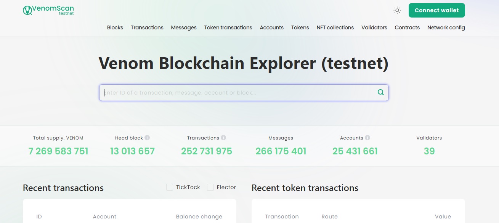Click the Route column header
Screen dimensions: 499x223
[x=329, y=217]
